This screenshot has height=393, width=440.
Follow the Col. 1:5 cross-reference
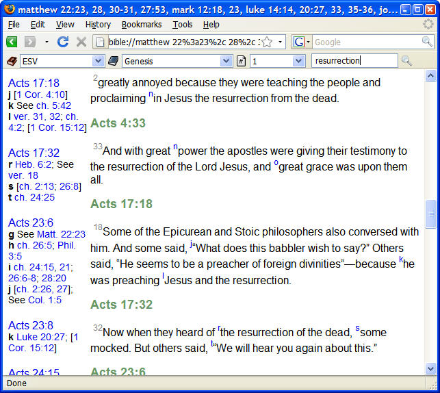44,300
